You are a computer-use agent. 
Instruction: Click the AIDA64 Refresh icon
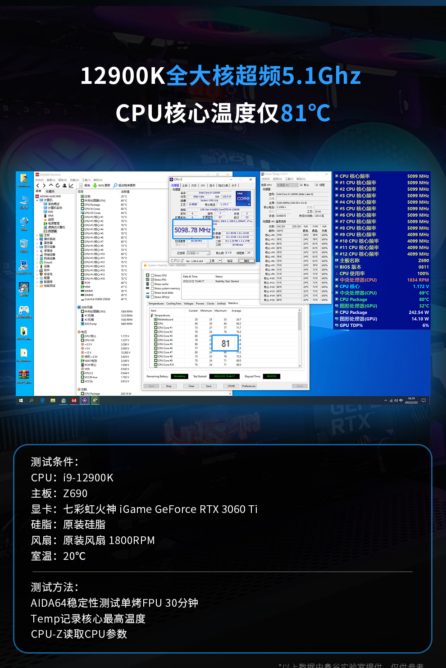(58, 185)
